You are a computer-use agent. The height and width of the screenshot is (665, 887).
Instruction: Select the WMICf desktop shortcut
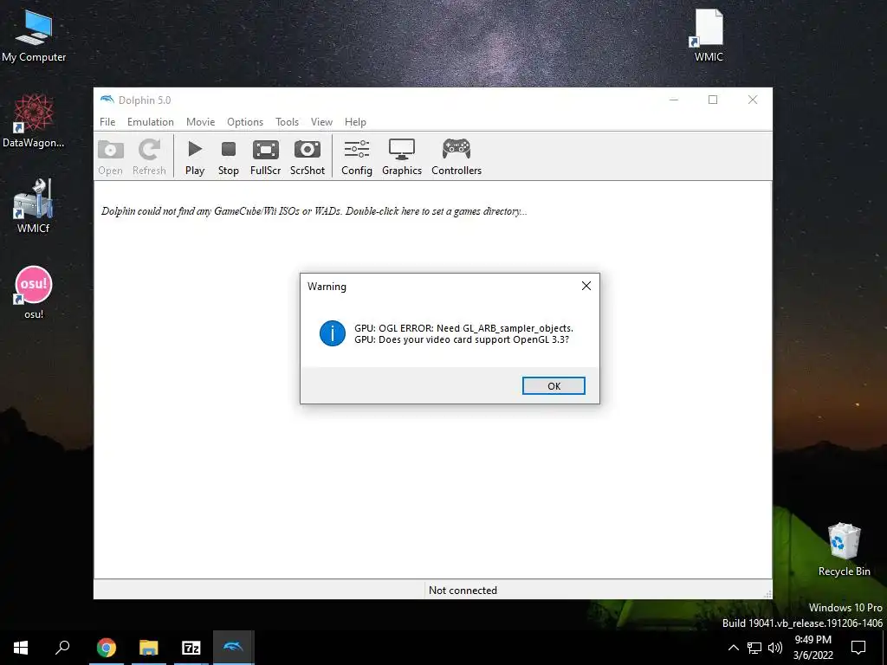[34, 206]
